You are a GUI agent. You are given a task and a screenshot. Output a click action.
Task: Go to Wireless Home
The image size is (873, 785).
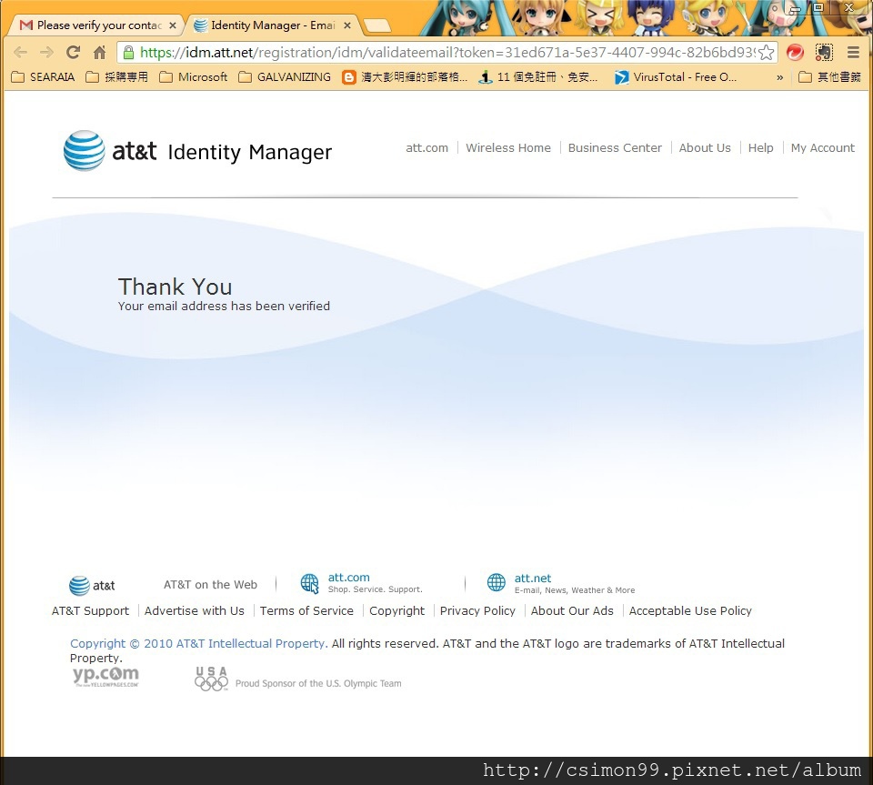click(508, 148)
